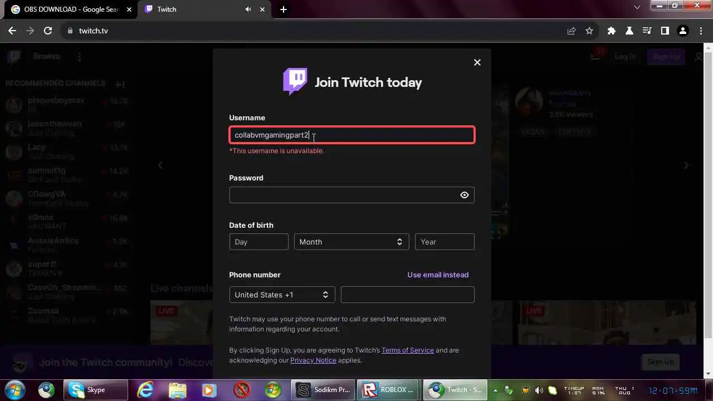Focus the Password field

352,195
